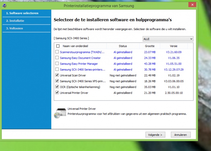Click the size value 23.07 MB
211x151 pixels.
[150, 52]
